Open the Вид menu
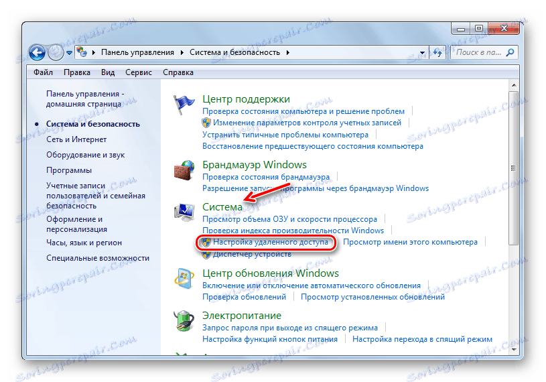The height and width of the screenshot is (382, 546). pos(108,72)
